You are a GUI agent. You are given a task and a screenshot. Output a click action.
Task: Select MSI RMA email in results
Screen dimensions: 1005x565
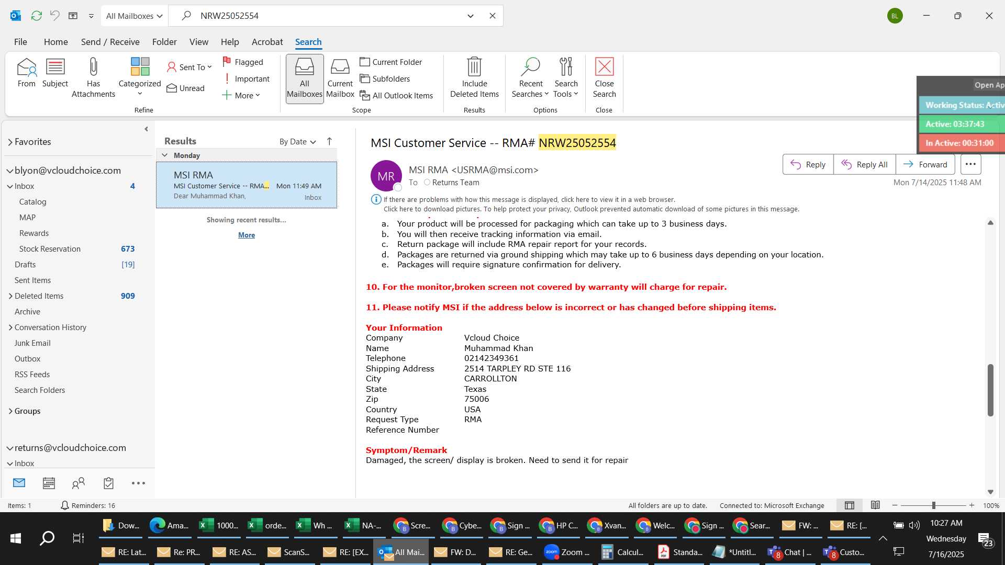pos(247,185)
